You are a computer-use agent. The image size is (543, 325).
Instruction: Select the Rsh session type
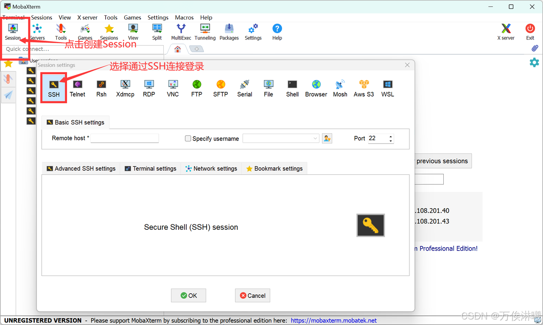[x=101, y=88]
